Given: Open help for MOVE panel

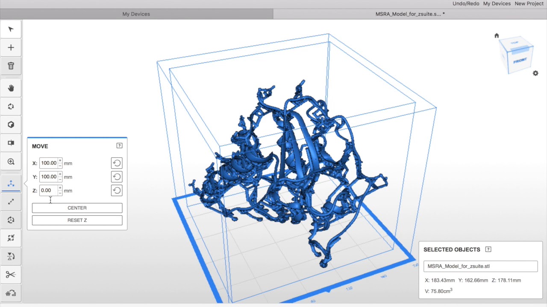Looking at the screenshot, I should pos(119,145).
